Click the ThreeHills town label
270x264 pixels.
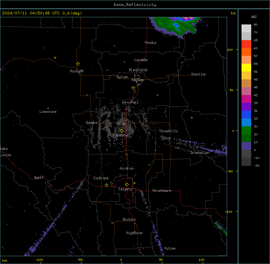[x=168, y=131]
